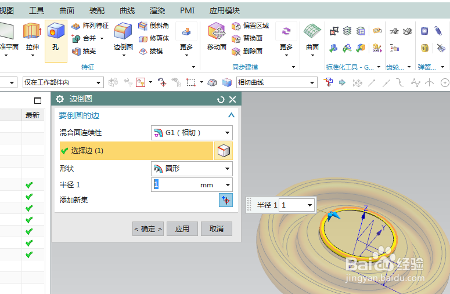Click the 替换面 (Replace Face) tool
This screenshot has height=294, width=450.
[x=247, y=38]
